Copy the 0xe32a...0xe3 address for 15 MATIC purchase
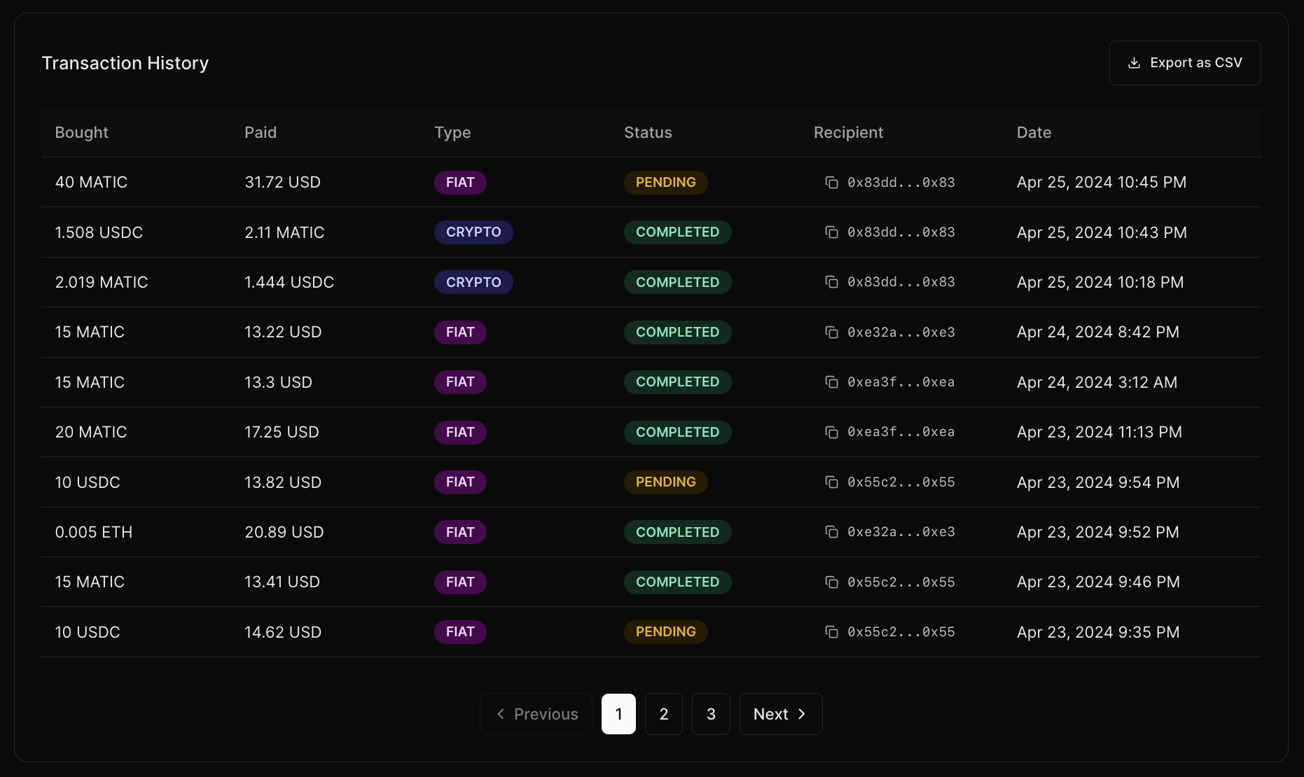 point(831,332)
